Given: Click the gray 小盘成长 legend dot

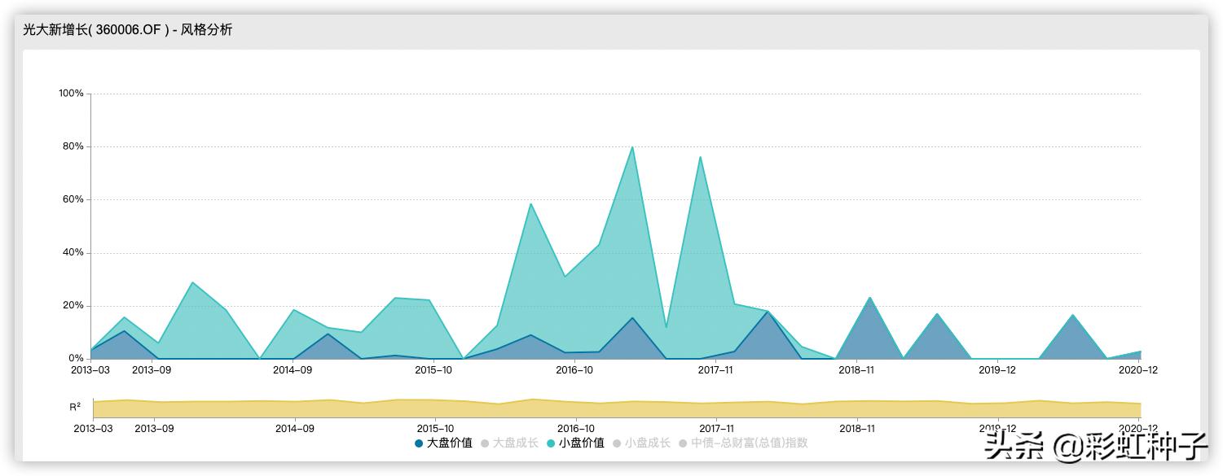Looking at the screenshot, I should tap(617, 443).
